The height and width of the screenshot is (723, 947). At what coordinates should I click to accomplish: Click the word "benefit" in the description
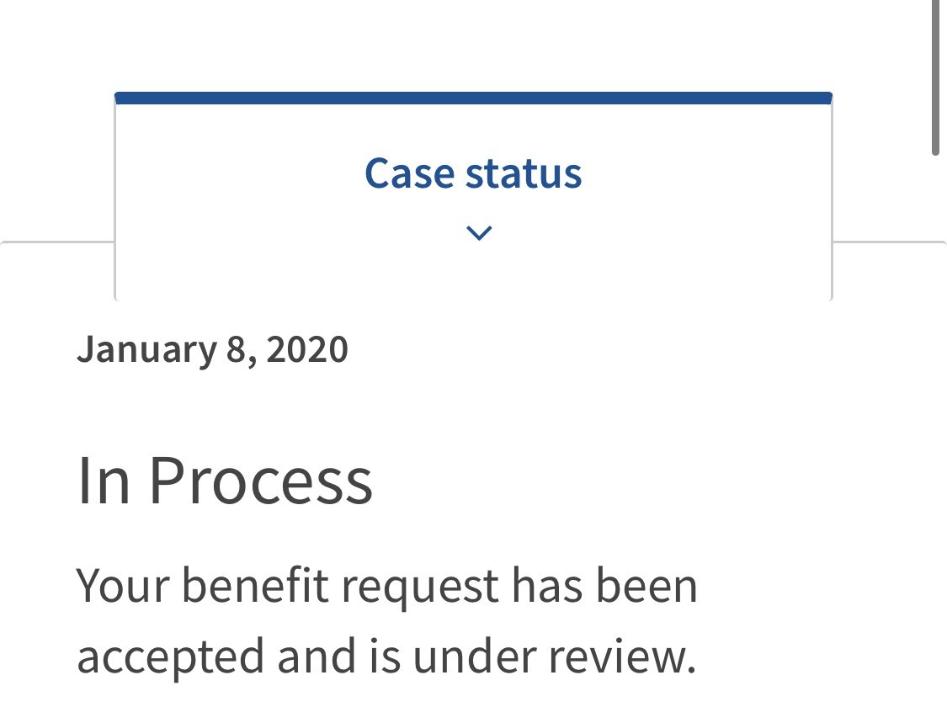(255, 585)
